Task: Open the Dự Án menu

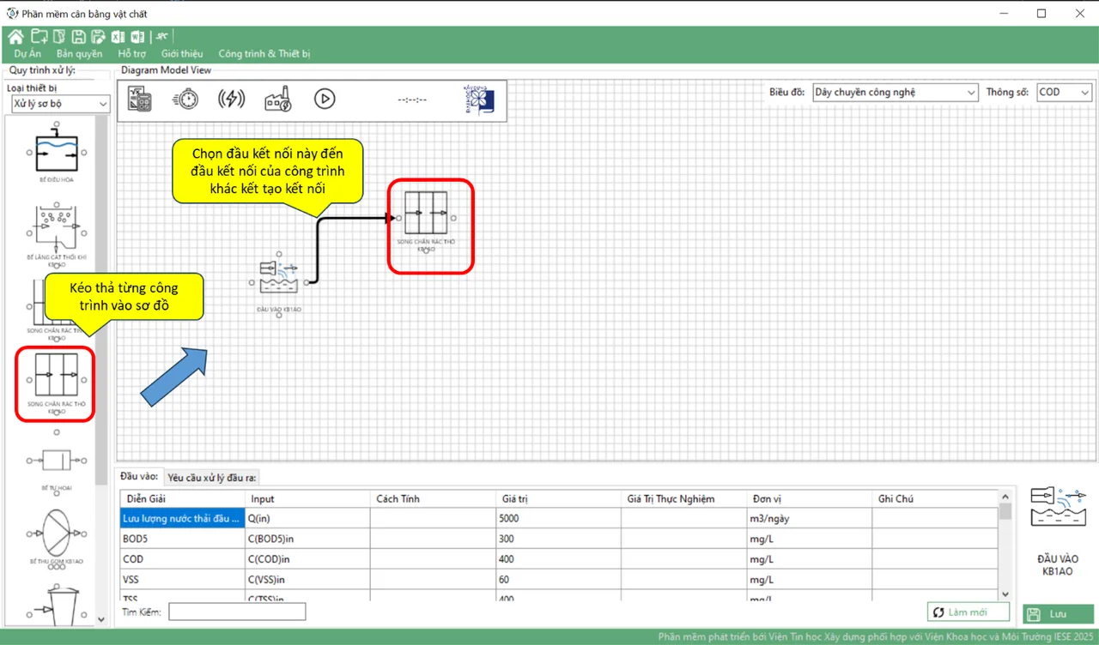Action: click(27, 54)
